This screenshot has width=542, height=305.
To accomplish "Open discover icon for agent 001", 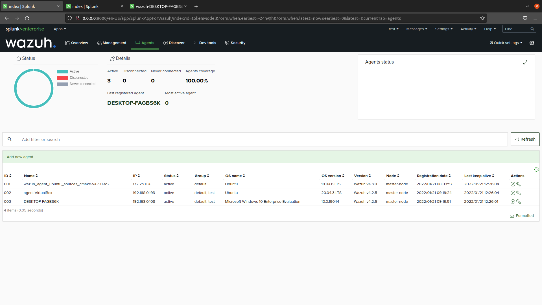I will (513, 184).
